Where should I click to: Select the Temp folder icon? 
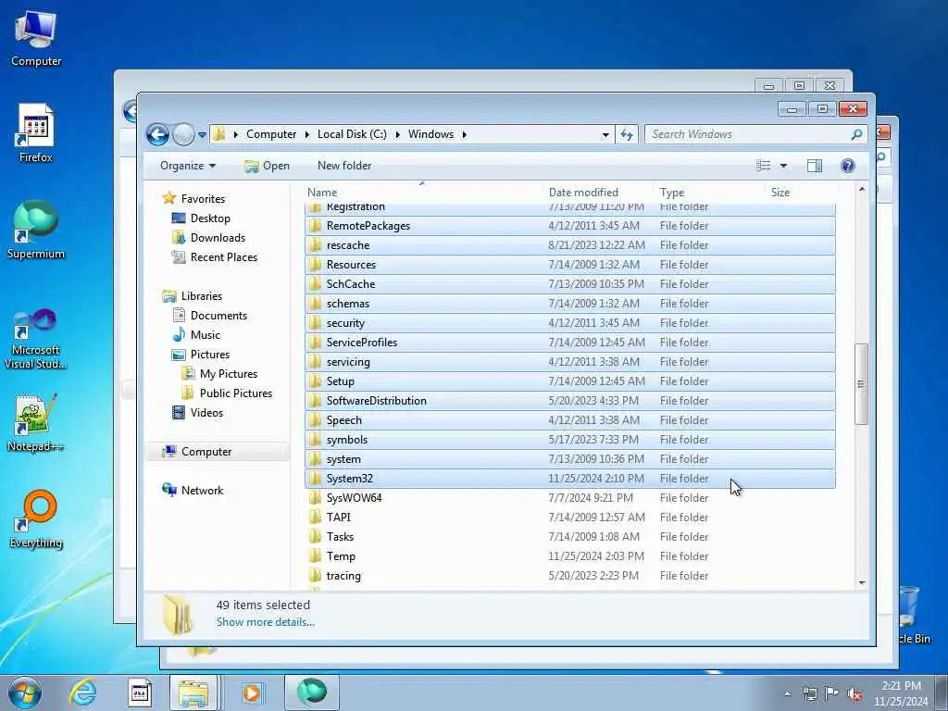315,556
